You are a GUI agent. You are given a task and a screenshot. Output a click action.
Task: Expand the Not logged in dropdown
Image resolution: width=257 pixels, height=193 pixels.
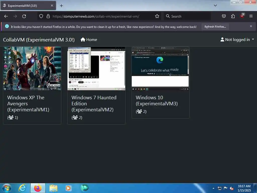(x=237, y=39)
